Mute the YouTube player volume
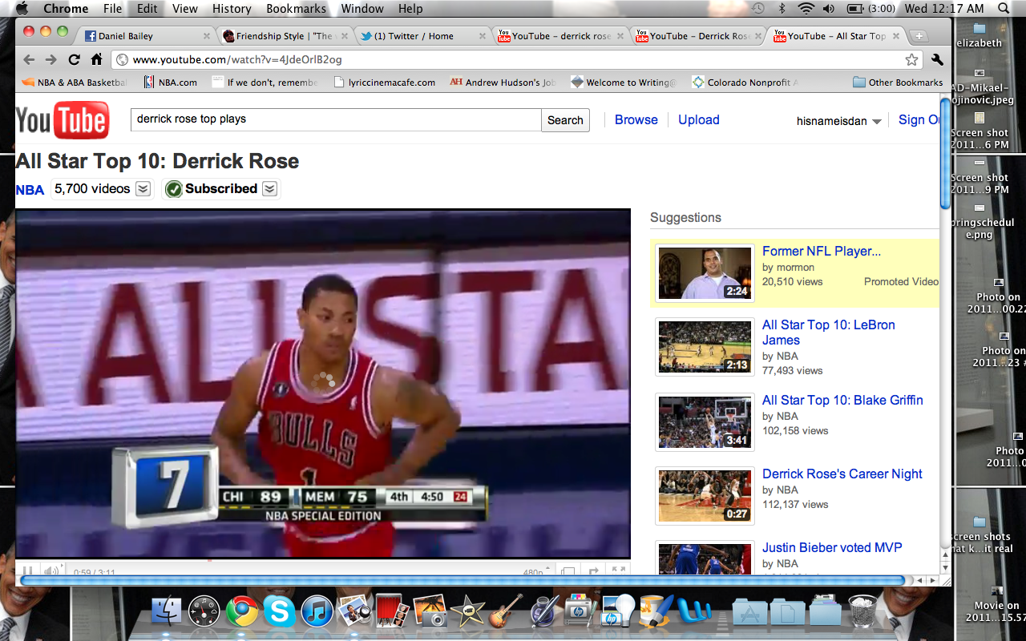The height and width of the screenshot is (641, 1026). tap(50, 570)
